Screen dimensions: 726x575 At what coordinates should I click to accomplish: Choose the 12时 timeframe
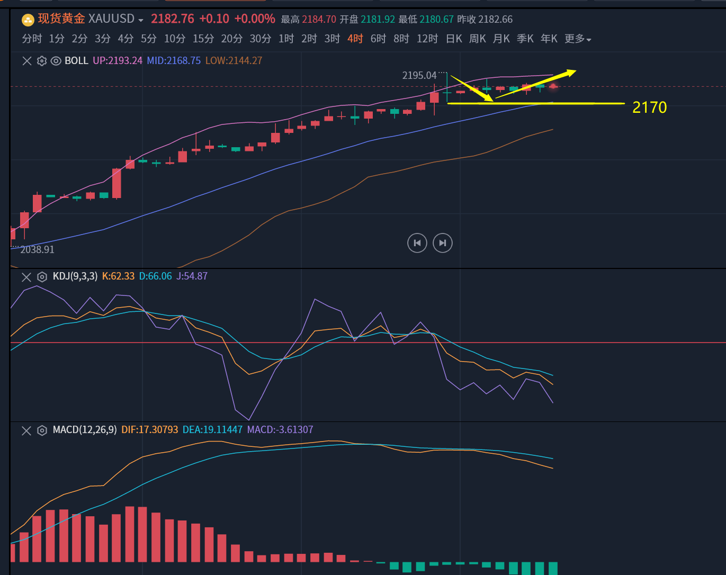coord(427,39)
